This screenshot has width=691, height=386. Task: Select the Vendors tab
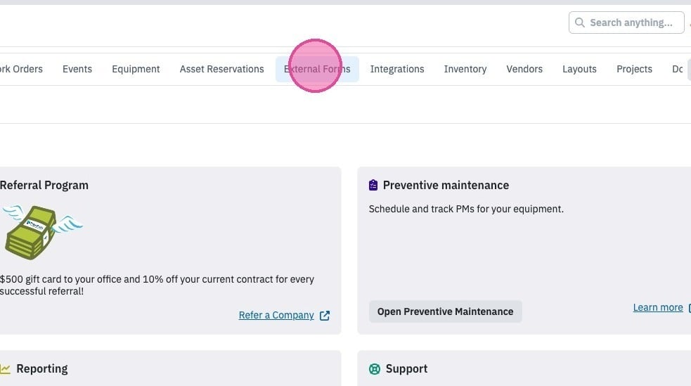pos(524,69)
